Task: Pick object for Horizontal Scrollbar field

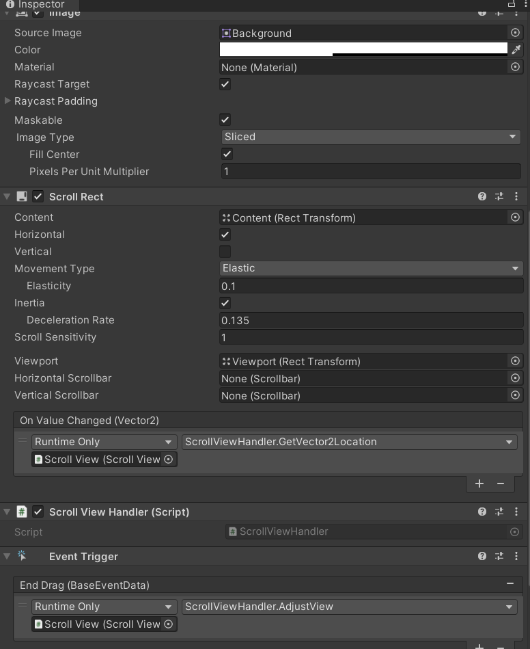Action: (x=515, y=378)
